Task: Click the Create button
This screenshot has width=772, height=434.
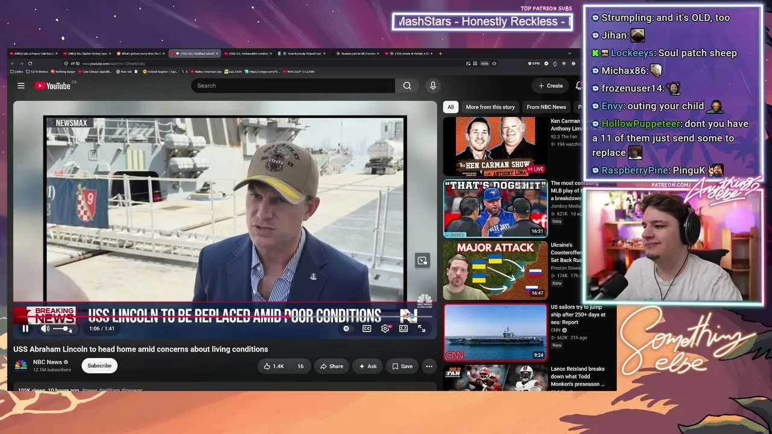Action: point(551,86)
